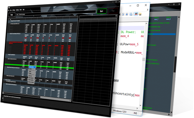
Task: Click the fast-forward run icon in editor toolbar
Action: pyautogui.click(x=127, y=14)
